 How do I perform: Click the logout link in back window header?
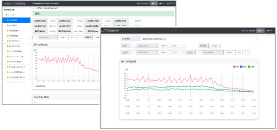click(x=171, y=3)
